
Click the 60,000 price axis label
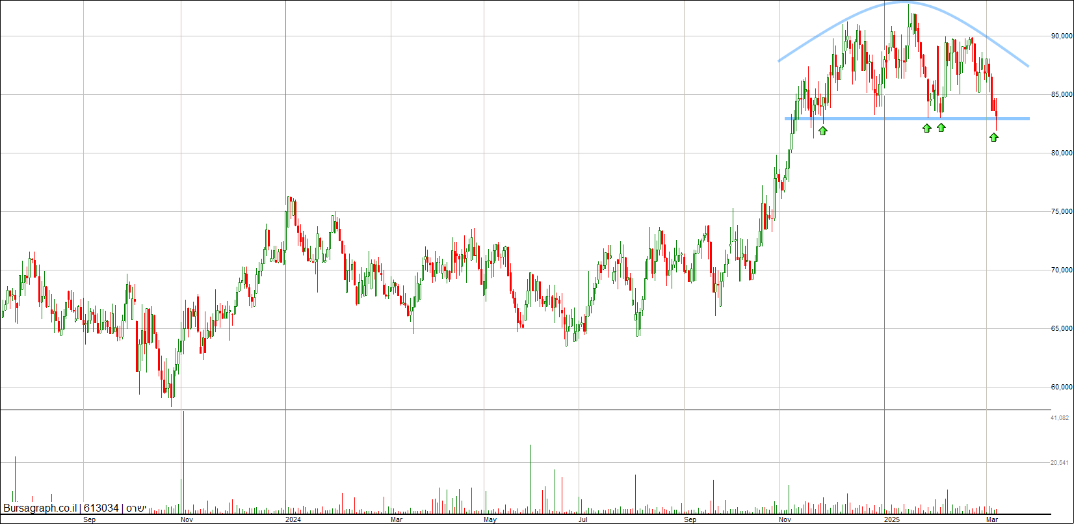pyautogui.click(x=1061, y=387)
